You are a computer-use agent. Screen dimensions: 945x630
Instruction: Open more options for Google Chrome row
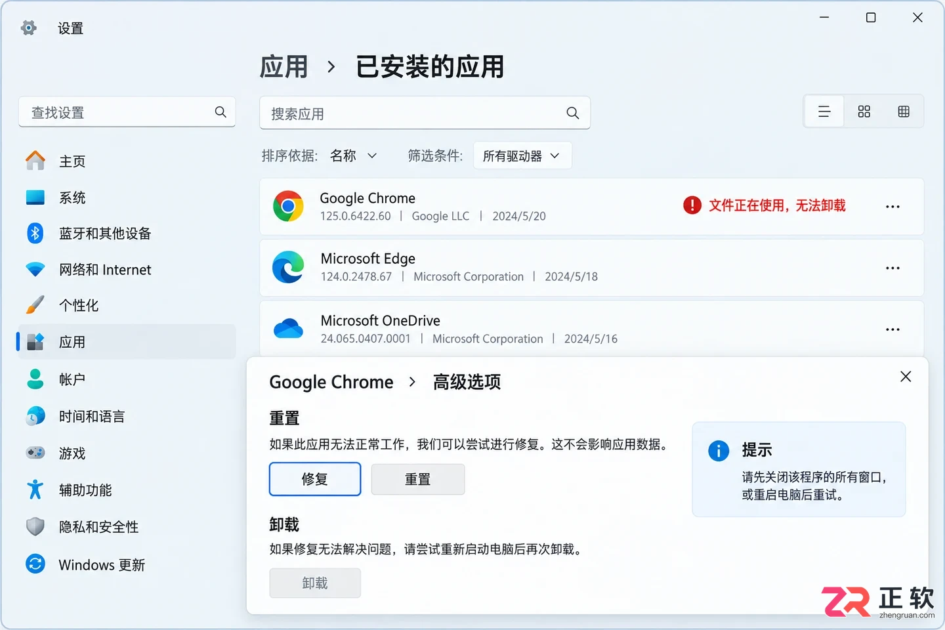892,207
